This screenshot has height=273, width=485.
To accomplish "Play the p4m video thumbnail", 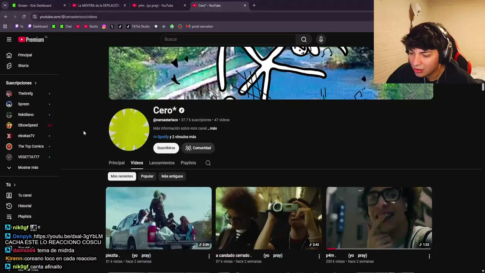I will click(379, 218).
